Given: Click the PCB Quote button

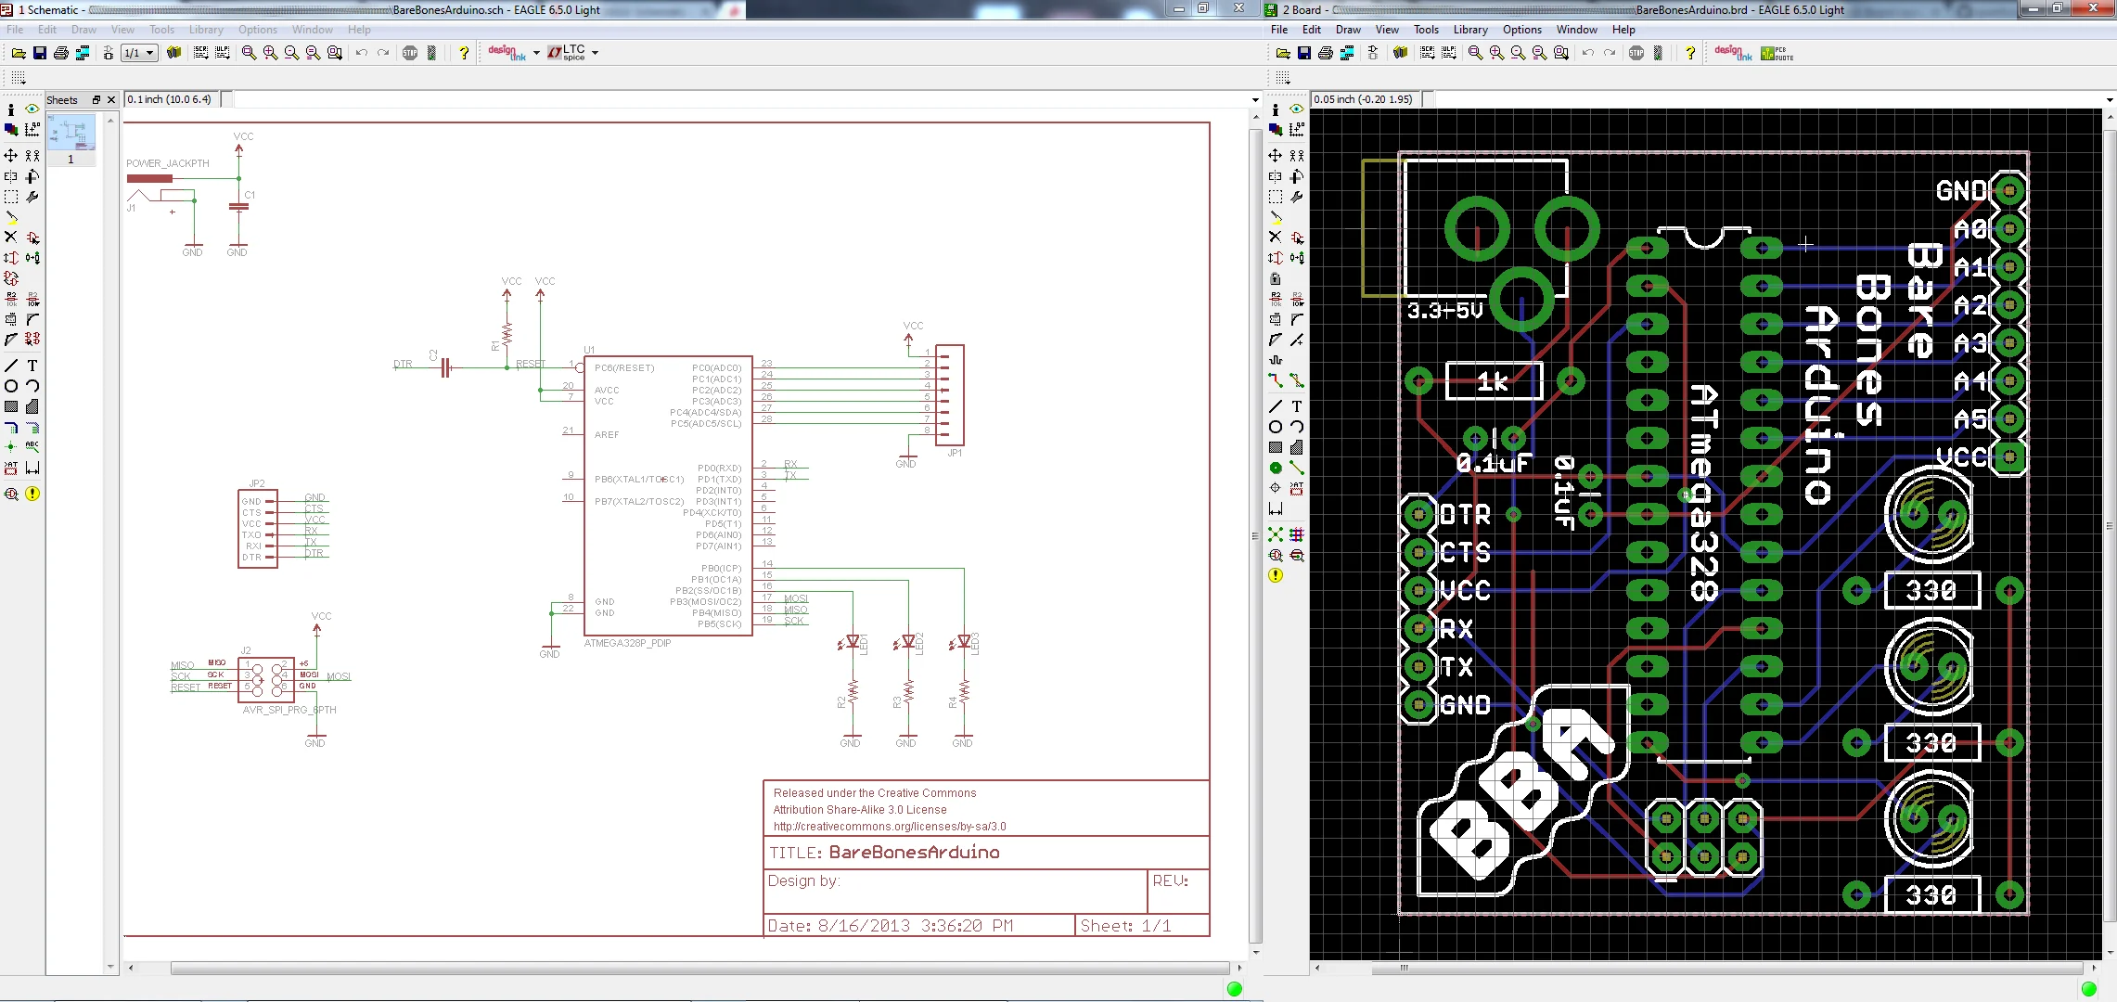Looking at the screenshot, I should [x=1777, y=53].
